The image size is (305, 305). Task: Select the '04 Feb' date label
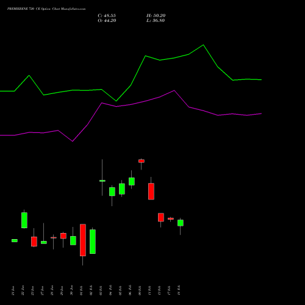point(111,290)
